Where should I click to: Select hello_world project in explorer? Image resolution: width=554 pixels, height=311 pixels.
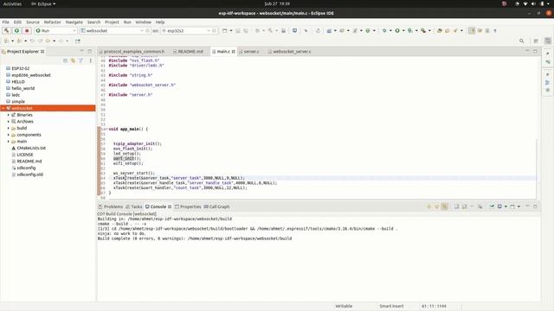[x=23, y=88]
